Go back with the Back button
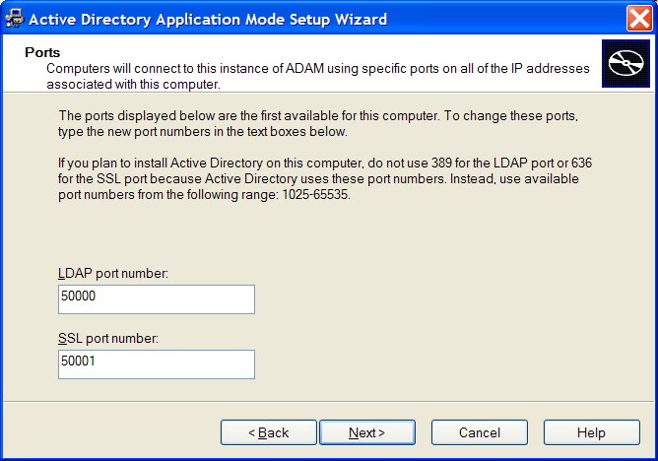 pyautogui.click(x=268, y=432)
